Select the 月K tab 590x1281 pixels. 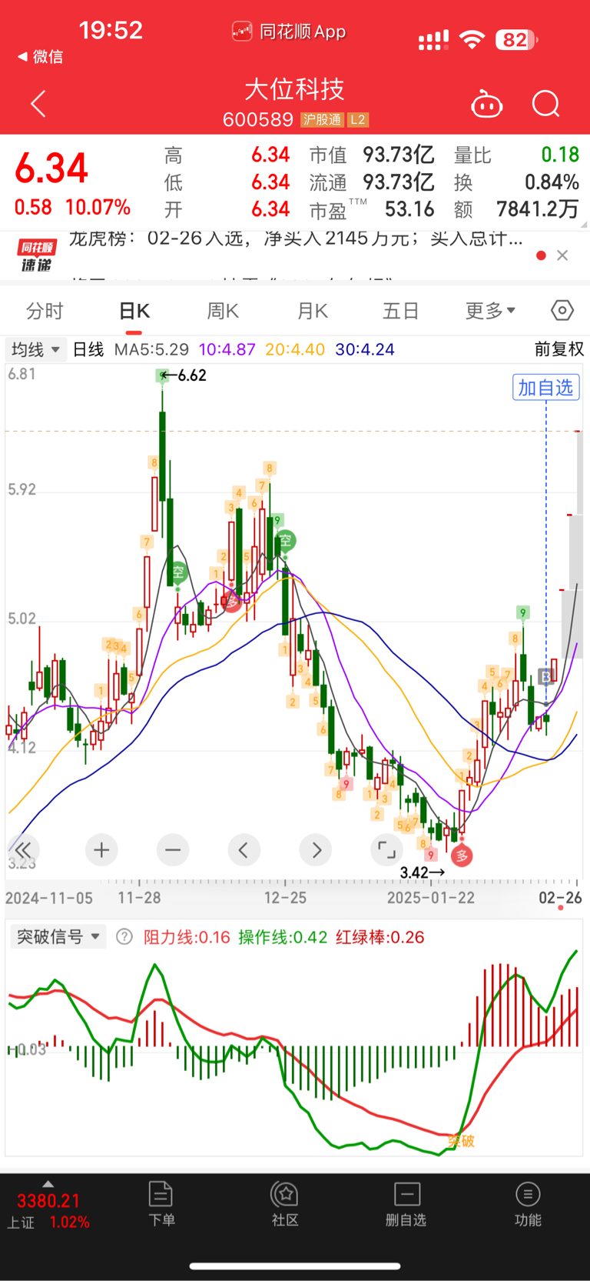click(312, 311)
